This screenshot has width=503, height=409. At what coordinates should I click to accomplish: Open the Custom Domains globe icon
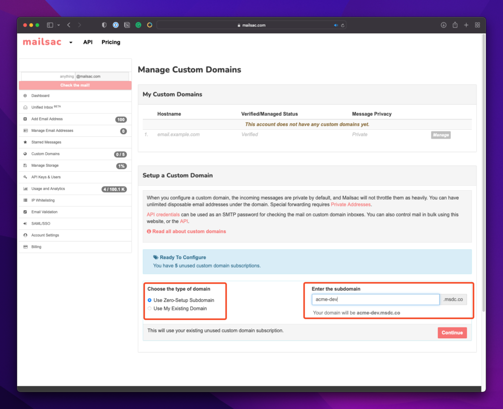click(26, 154)
